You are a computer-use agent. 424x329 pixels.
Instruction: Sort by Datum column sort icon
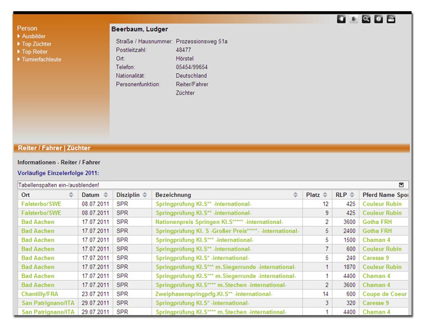pos(108,195)
